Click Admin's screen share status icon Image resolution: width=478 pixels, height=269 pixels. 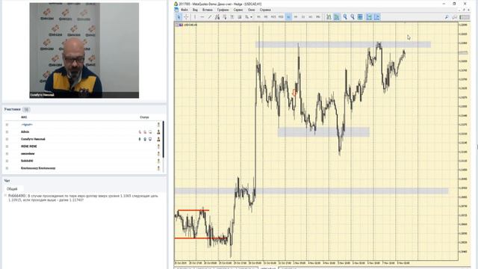[x=150, y=132]
